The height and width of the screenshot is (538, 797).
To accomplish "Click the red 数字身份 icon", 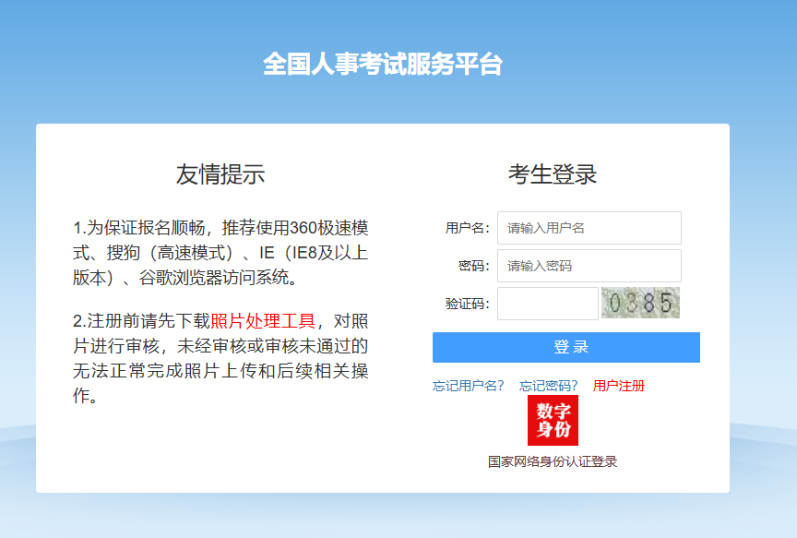I will pos(553,420).
